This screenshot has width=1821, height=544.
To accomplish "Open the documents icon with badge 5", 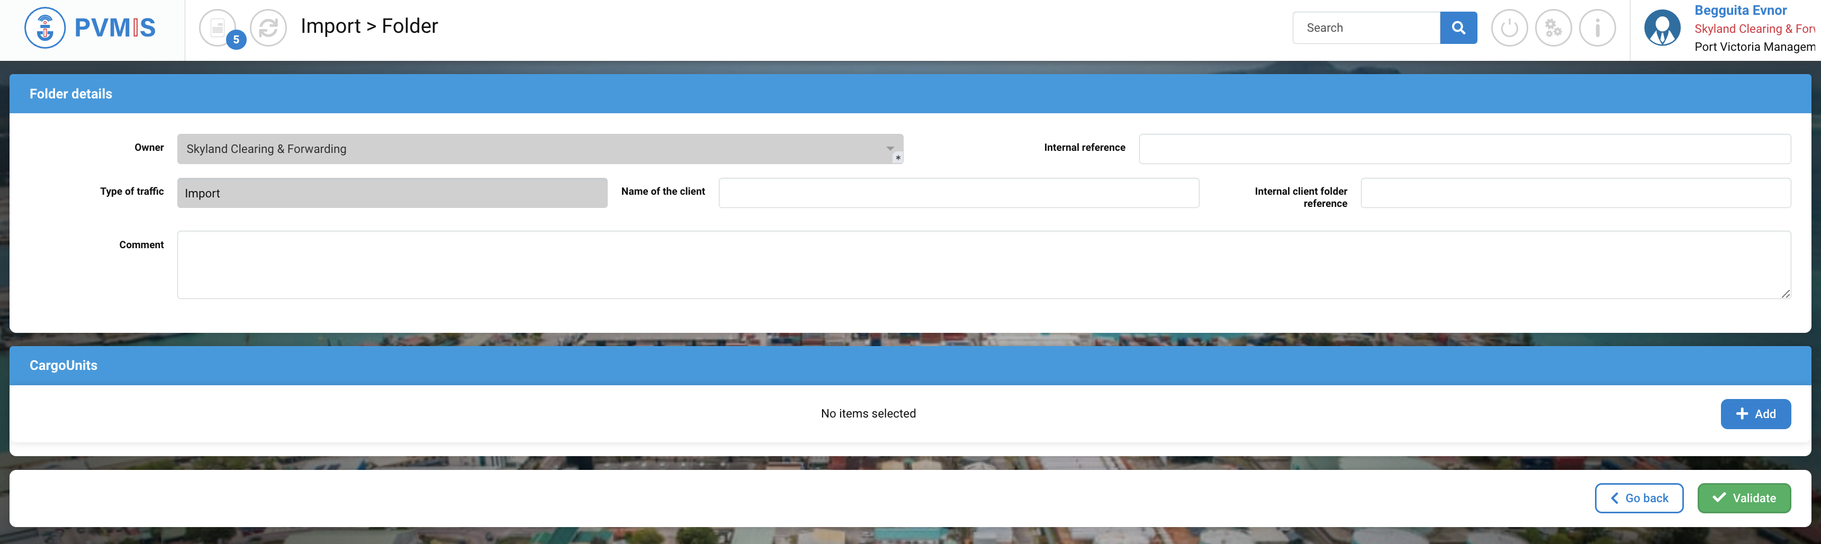I will 218,28.
